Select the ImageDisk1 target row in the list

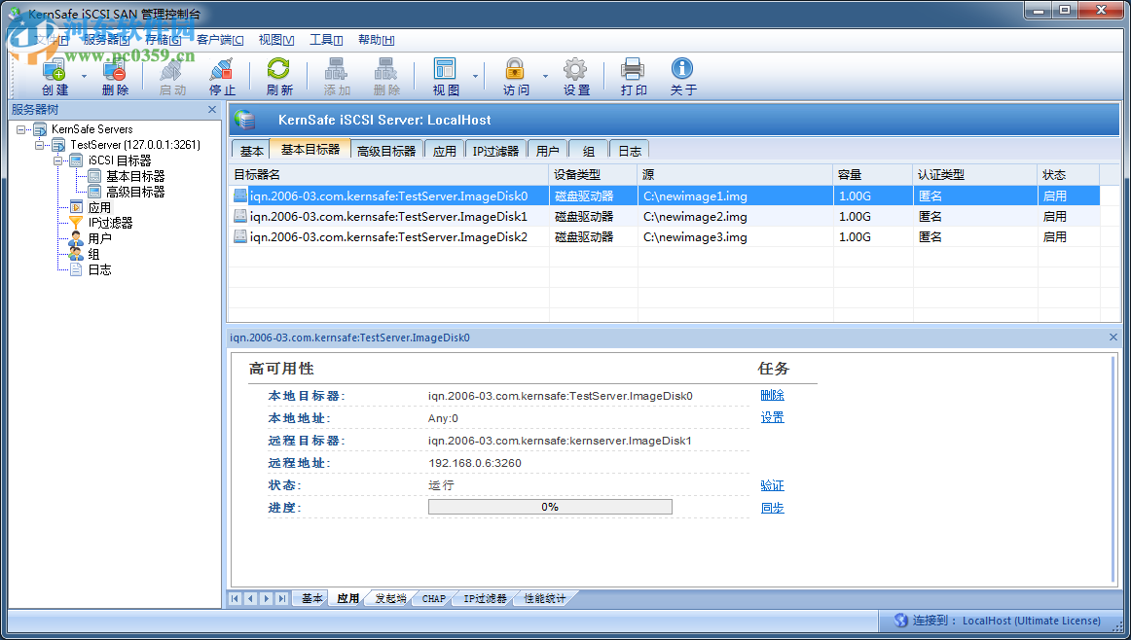pyautogui.click(x=389, y=216)
